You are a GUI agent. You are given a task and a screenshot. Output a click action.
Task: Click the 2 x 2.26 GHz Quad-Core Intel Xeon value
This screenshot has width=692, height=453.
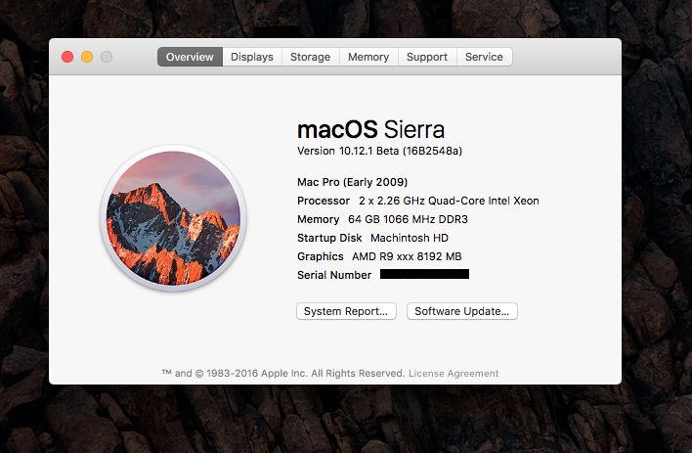coord(449,201)
